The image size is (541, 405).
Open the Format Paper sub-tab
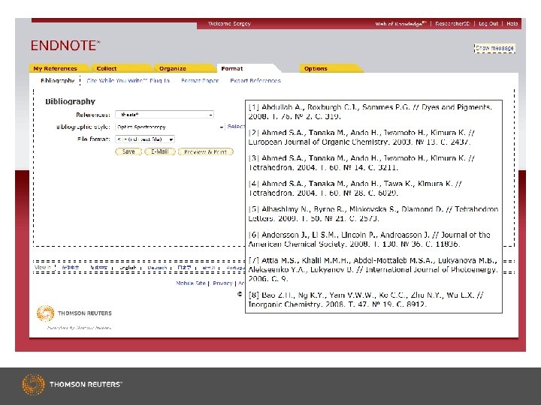200,80
